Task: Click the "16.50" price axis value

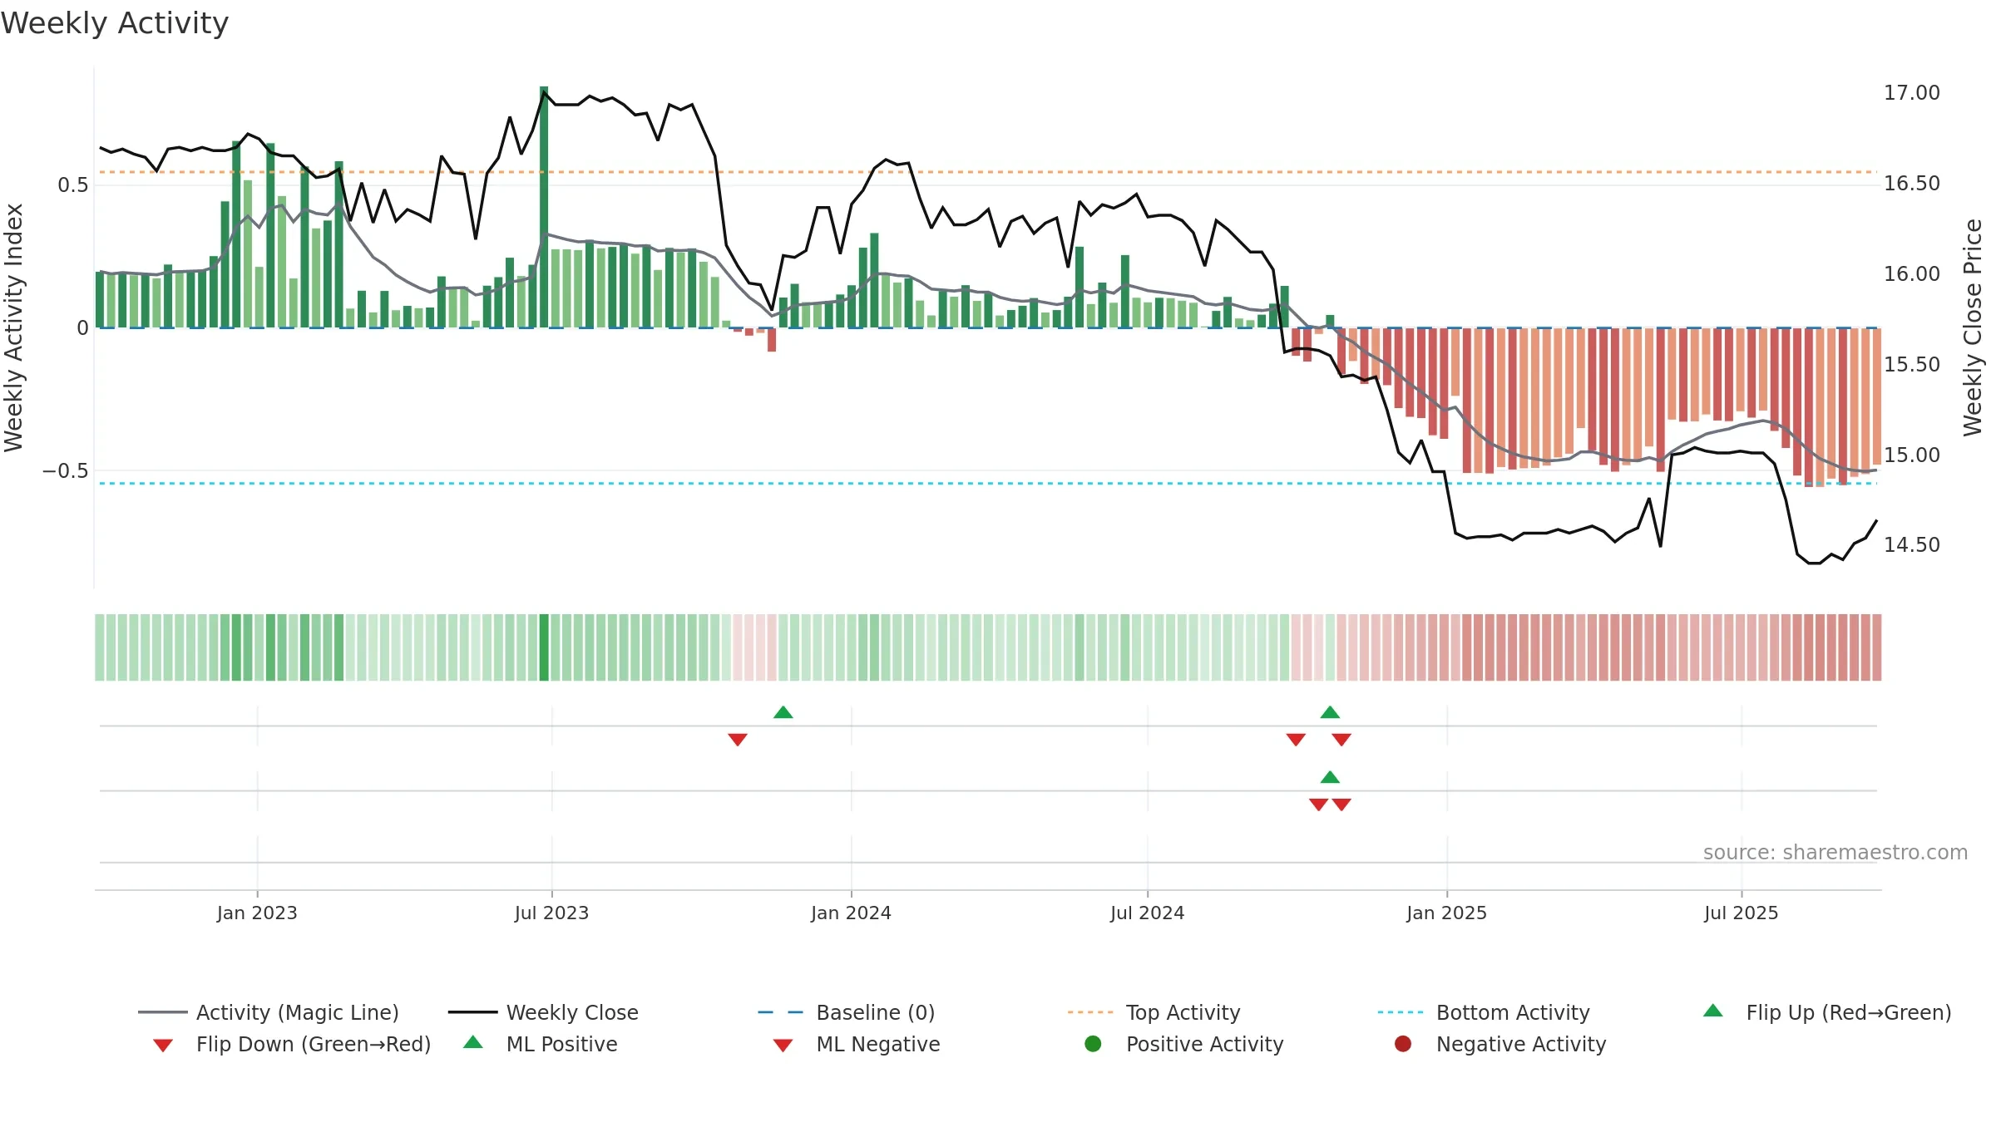Action: [1911, 184]
